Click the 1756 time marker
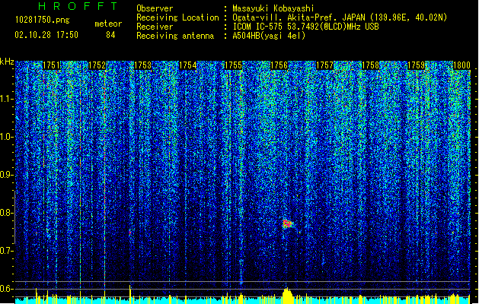 (x=279, y=65)
